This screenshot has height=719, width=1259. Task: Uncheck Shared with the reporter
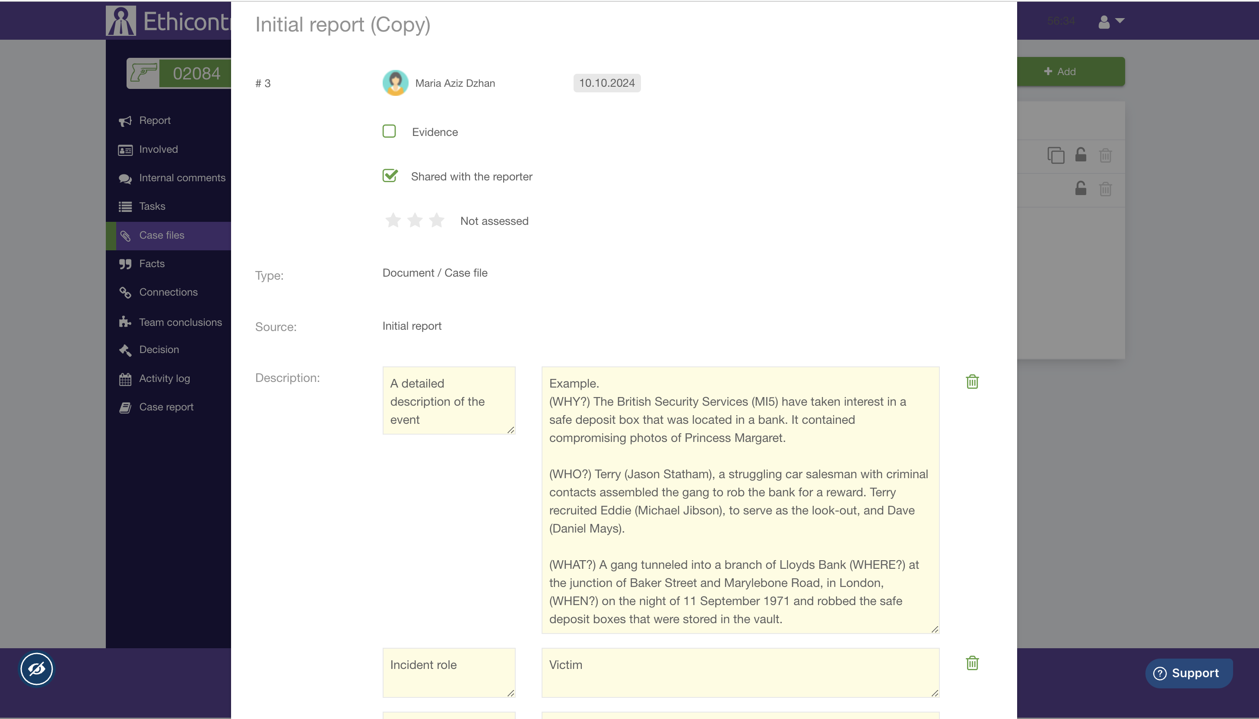coord(390,176)
